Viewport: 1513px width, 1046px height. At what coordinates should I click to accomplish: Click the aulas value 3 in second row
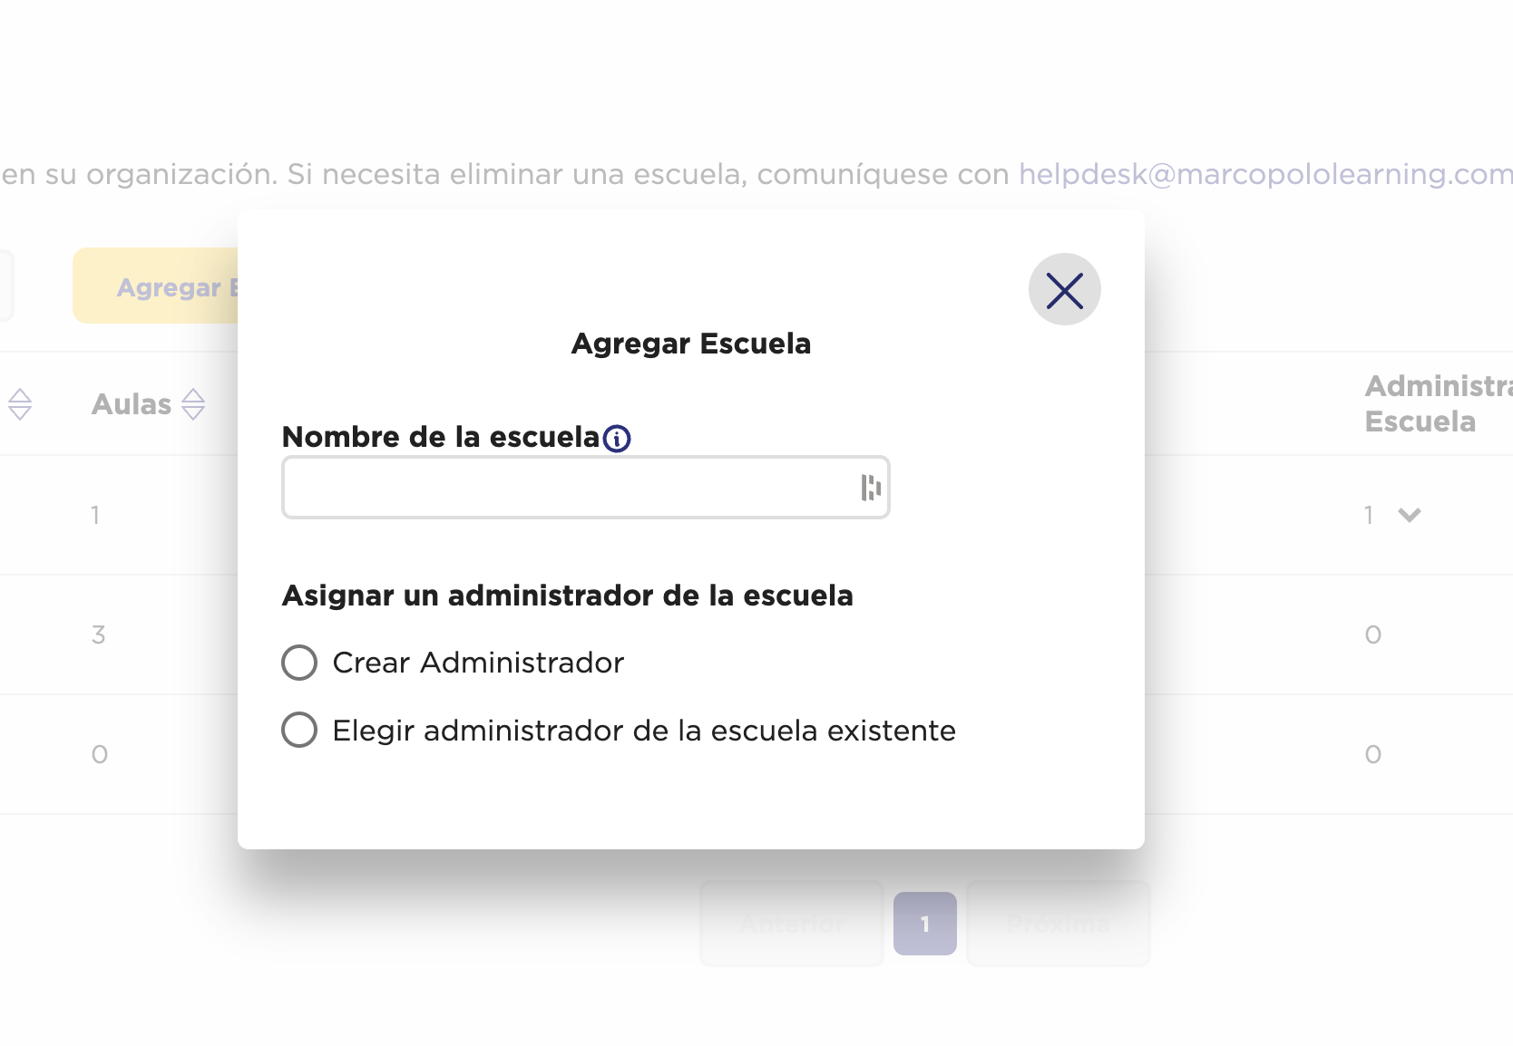98,634
